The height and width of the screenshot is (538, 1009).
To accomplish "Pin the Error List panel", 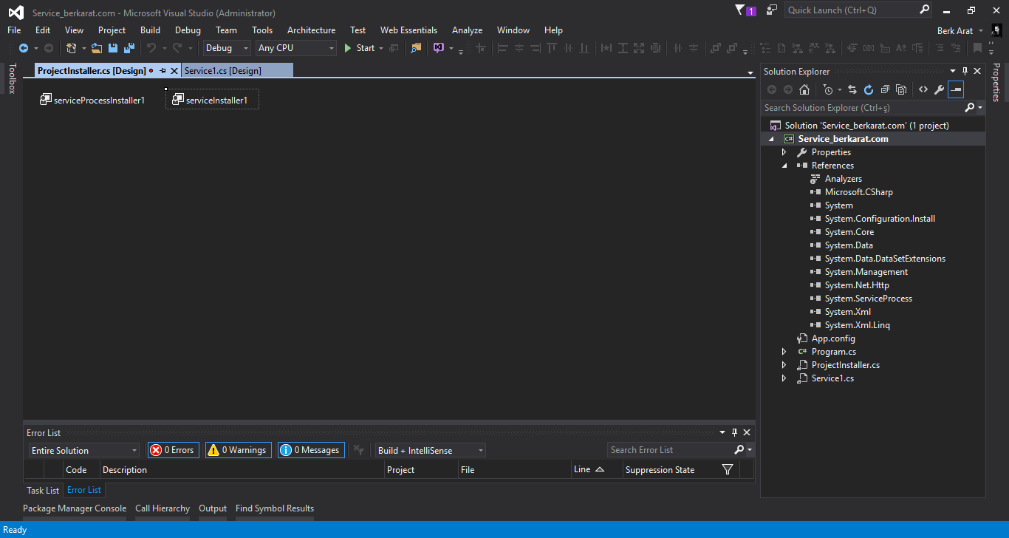I will pyautogui.click(x=734, y=432).
